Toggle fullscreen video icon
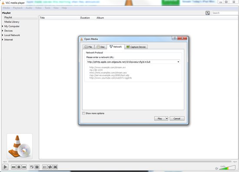 32,167
